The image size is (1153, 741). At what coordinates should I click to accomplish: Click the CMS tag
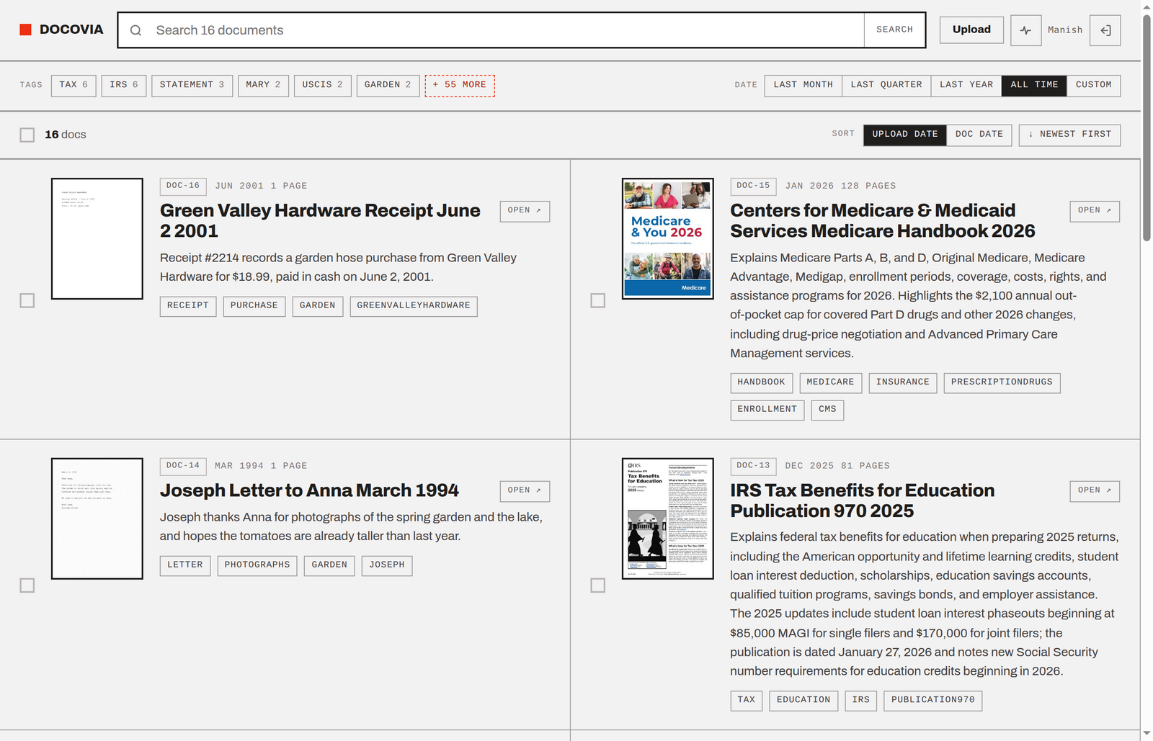(827, 410)
